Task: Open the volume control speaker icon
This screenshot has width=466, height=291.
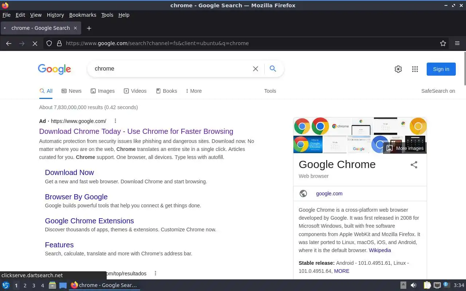Action: tap(414, 285)
